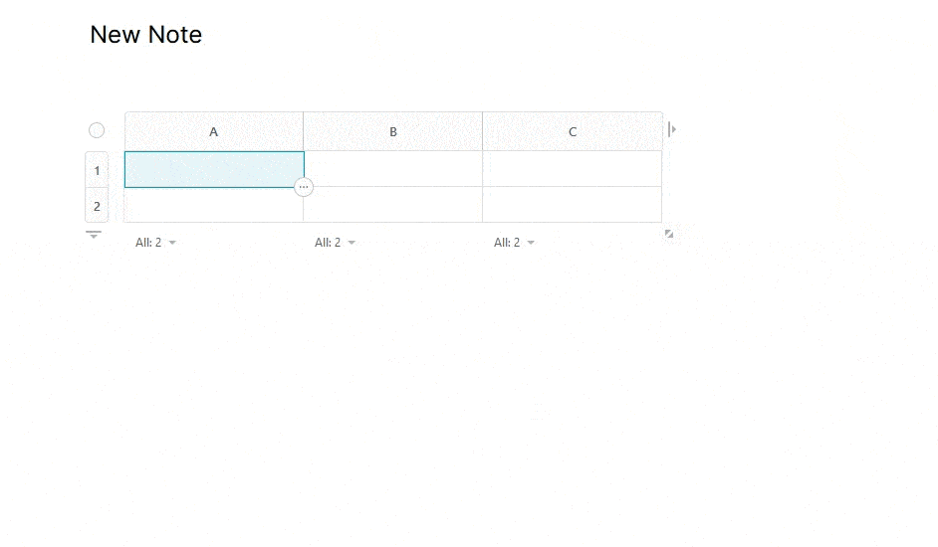Click the highlighted cell A1

pos(214,169)
